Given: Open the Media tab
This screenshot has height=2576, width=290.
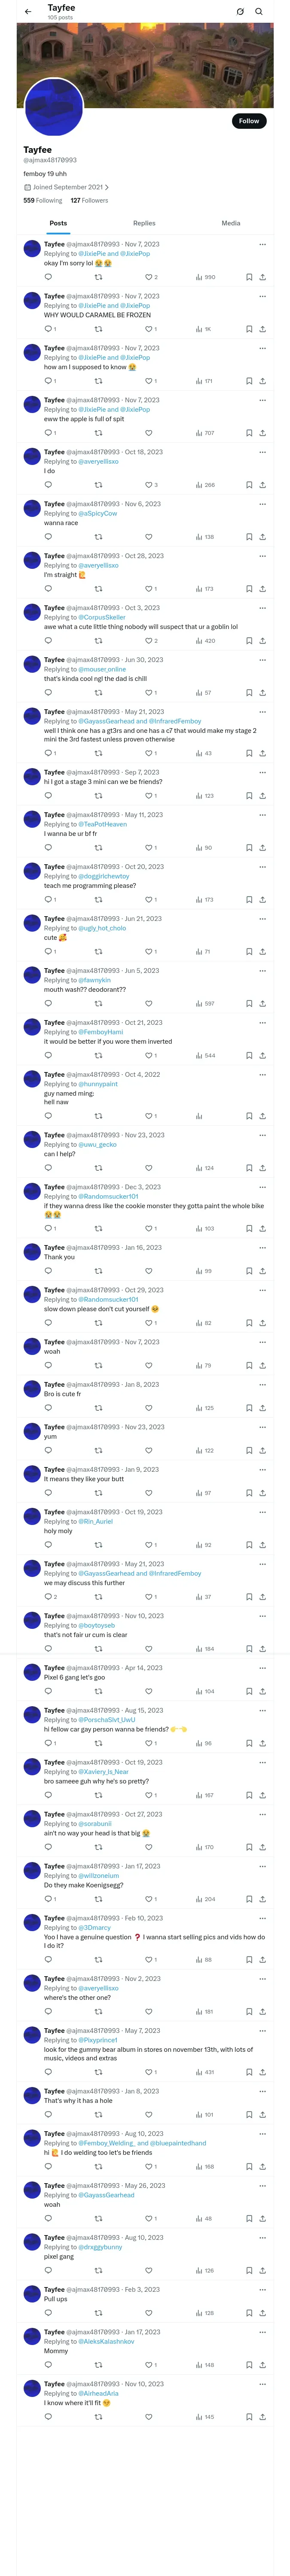Looking at the screenshot, I should pyautogui.click(x=231, y=223).
